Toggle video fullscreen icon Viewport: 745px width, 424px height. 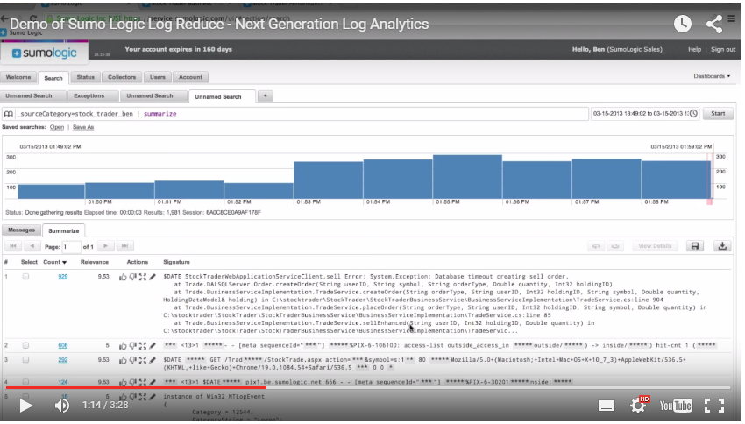714,406
